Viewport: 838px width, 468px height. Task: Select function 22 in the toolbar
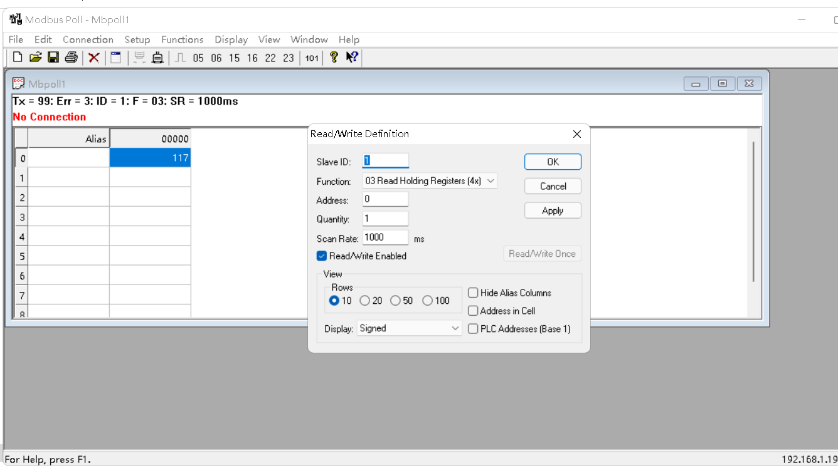coord(270,58)
